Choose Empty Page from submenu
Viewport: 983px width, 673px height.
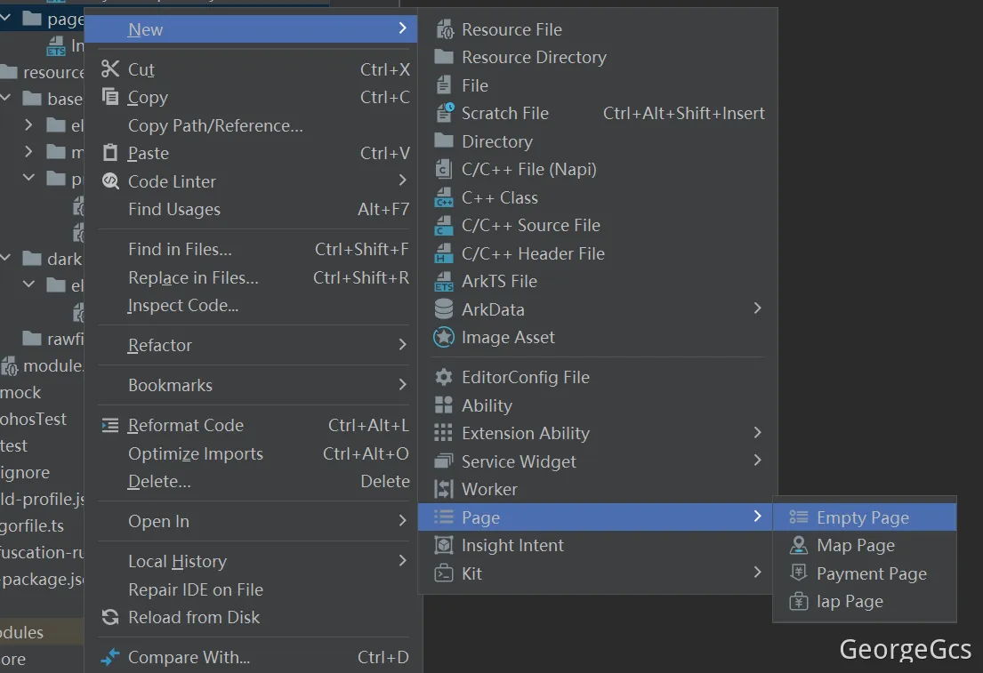[862, 517]
